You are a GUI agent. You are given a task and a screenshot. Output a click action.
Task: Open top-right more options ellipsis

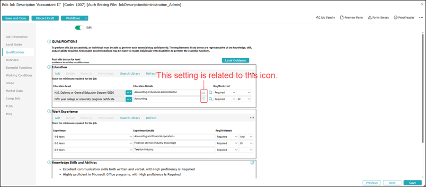[421, 18]
